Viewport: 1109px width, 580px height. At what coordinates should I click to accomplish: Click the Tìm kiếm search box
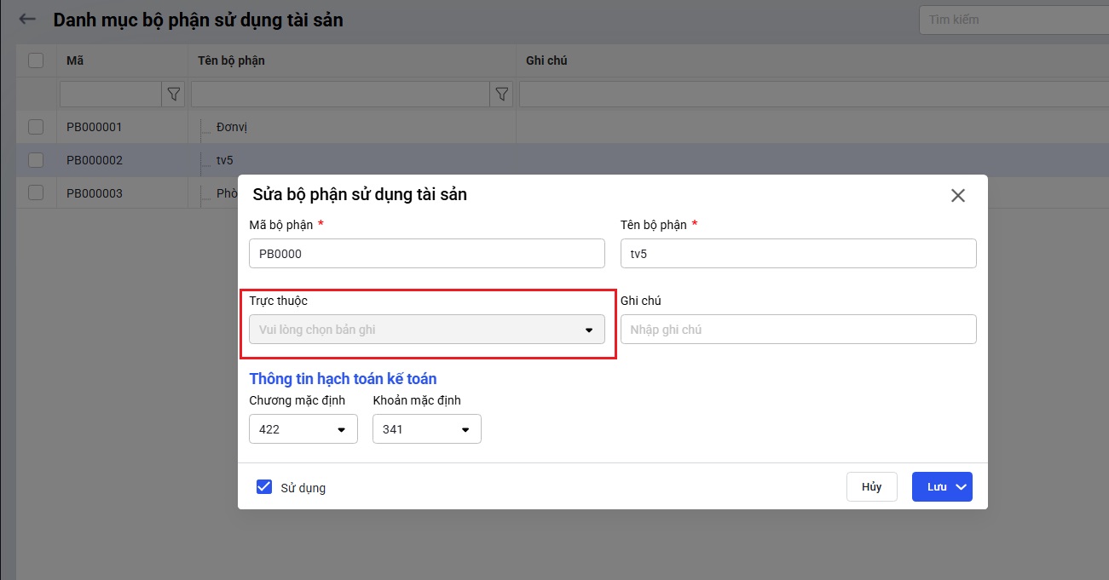pyautogui.click(x=1014, y=20)
